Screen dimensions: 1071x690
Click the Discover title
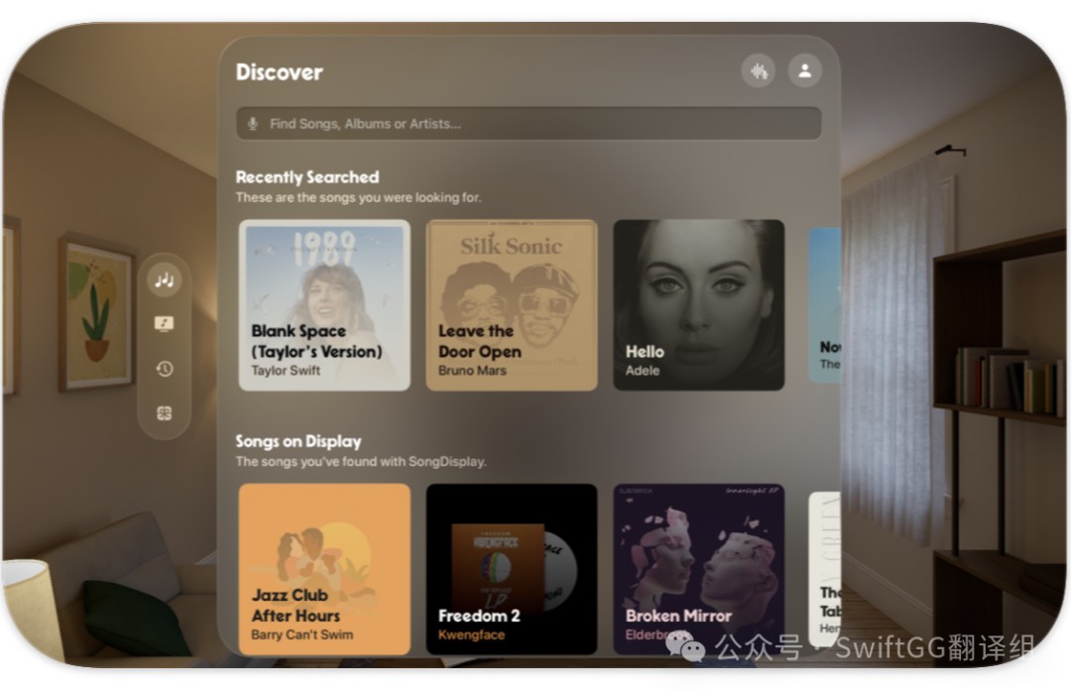coord(280,71)
